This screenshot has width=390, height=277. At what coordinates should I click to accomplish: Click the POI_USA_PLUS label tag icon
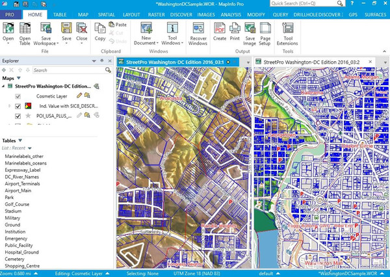tap(96, 115)
